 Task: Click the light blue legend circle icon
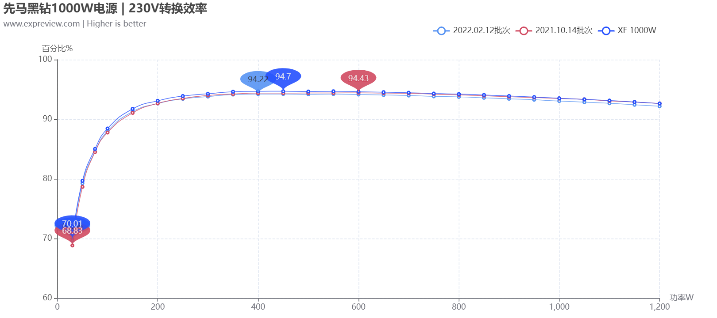pyautogui.click(x=441, y=30)
